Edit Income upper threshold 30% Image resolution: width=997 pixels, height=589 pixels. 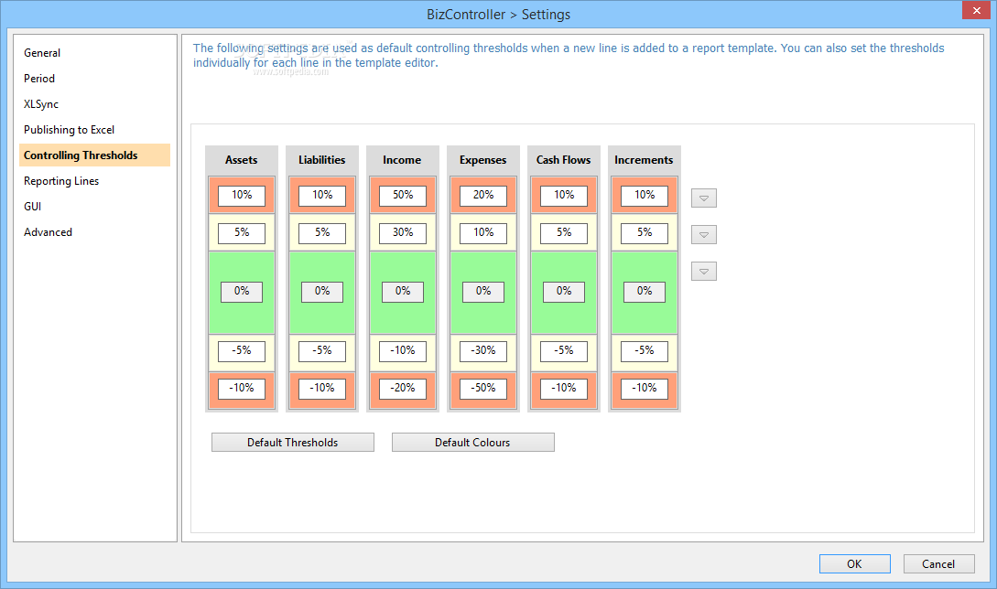[x=403, y=233]
